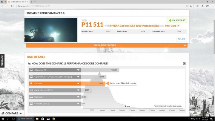Expand the This score row dropdown
Screen dimensions: 215x121
78,84
